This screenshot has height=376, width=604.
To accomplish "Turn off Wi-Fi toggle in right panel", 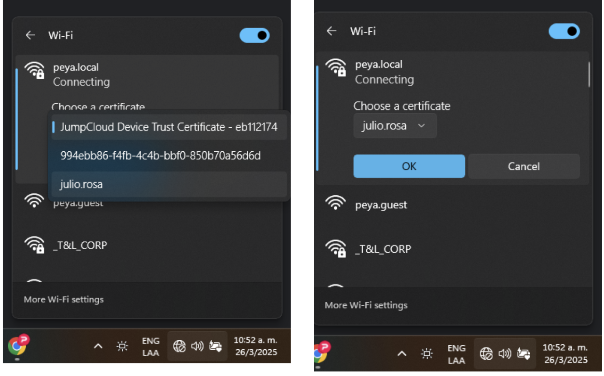I will click(x=564, y=31).
